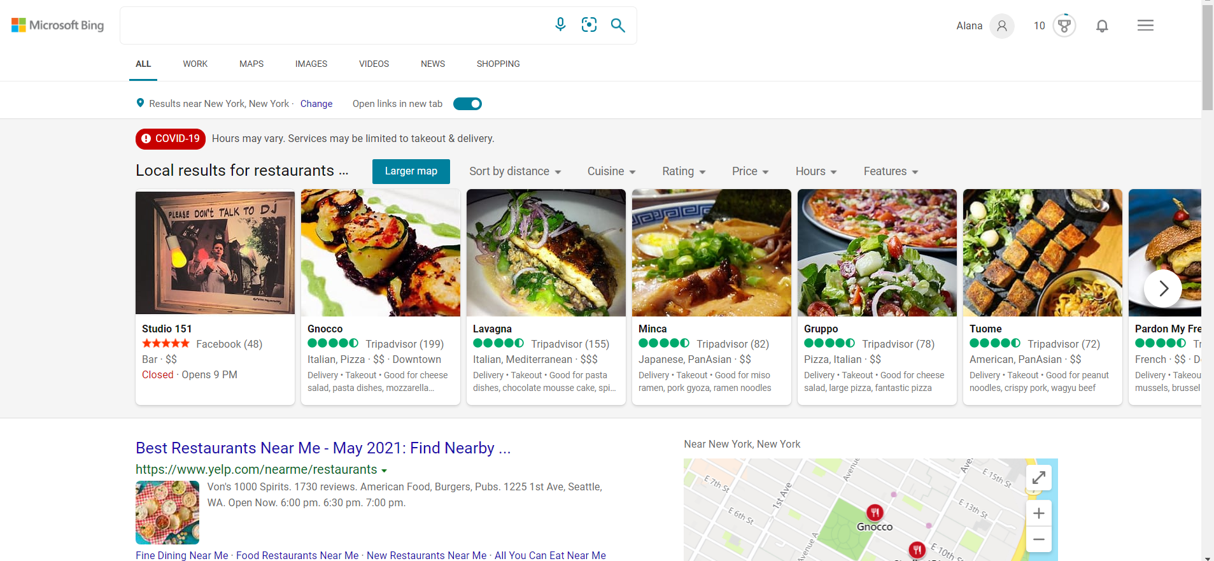Expand the yelp.com URL dropdown arrow
This screenshot has width=1214, height=561.
pos(384,471)
